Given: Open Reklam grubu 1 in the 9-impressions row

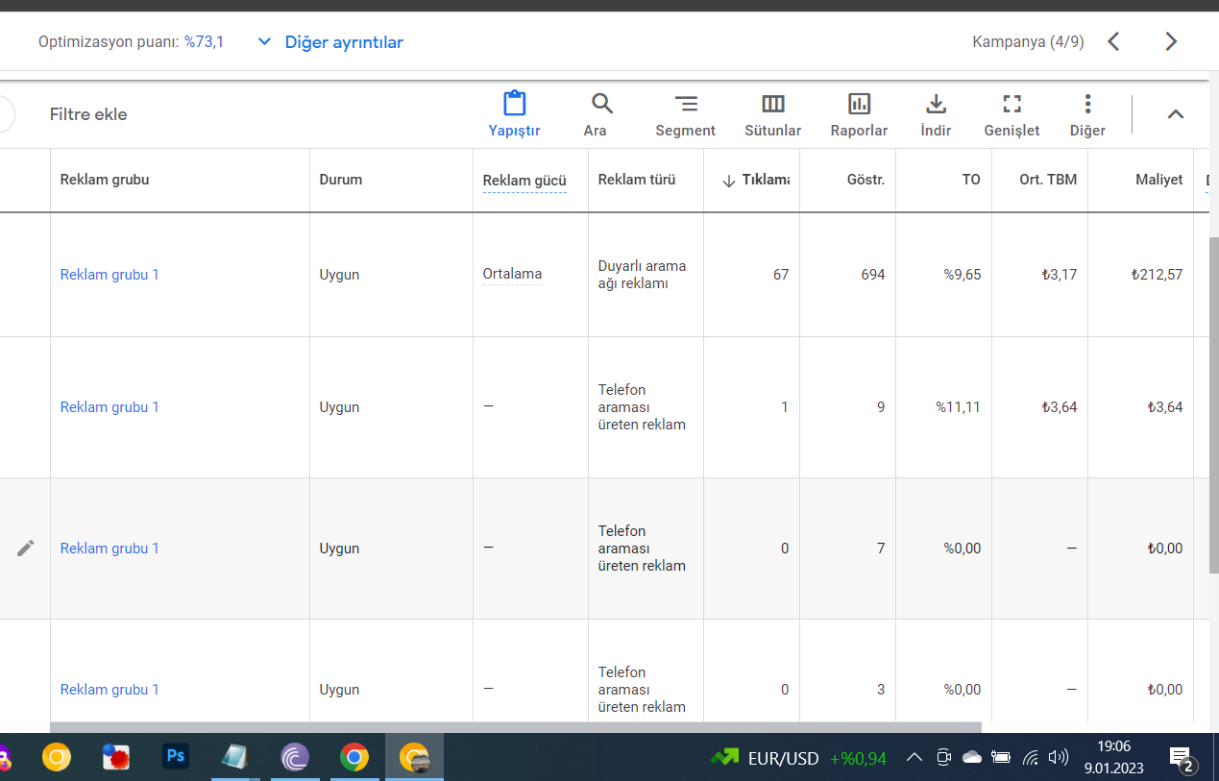Looking at the screenshot, I should pos(110,407).
